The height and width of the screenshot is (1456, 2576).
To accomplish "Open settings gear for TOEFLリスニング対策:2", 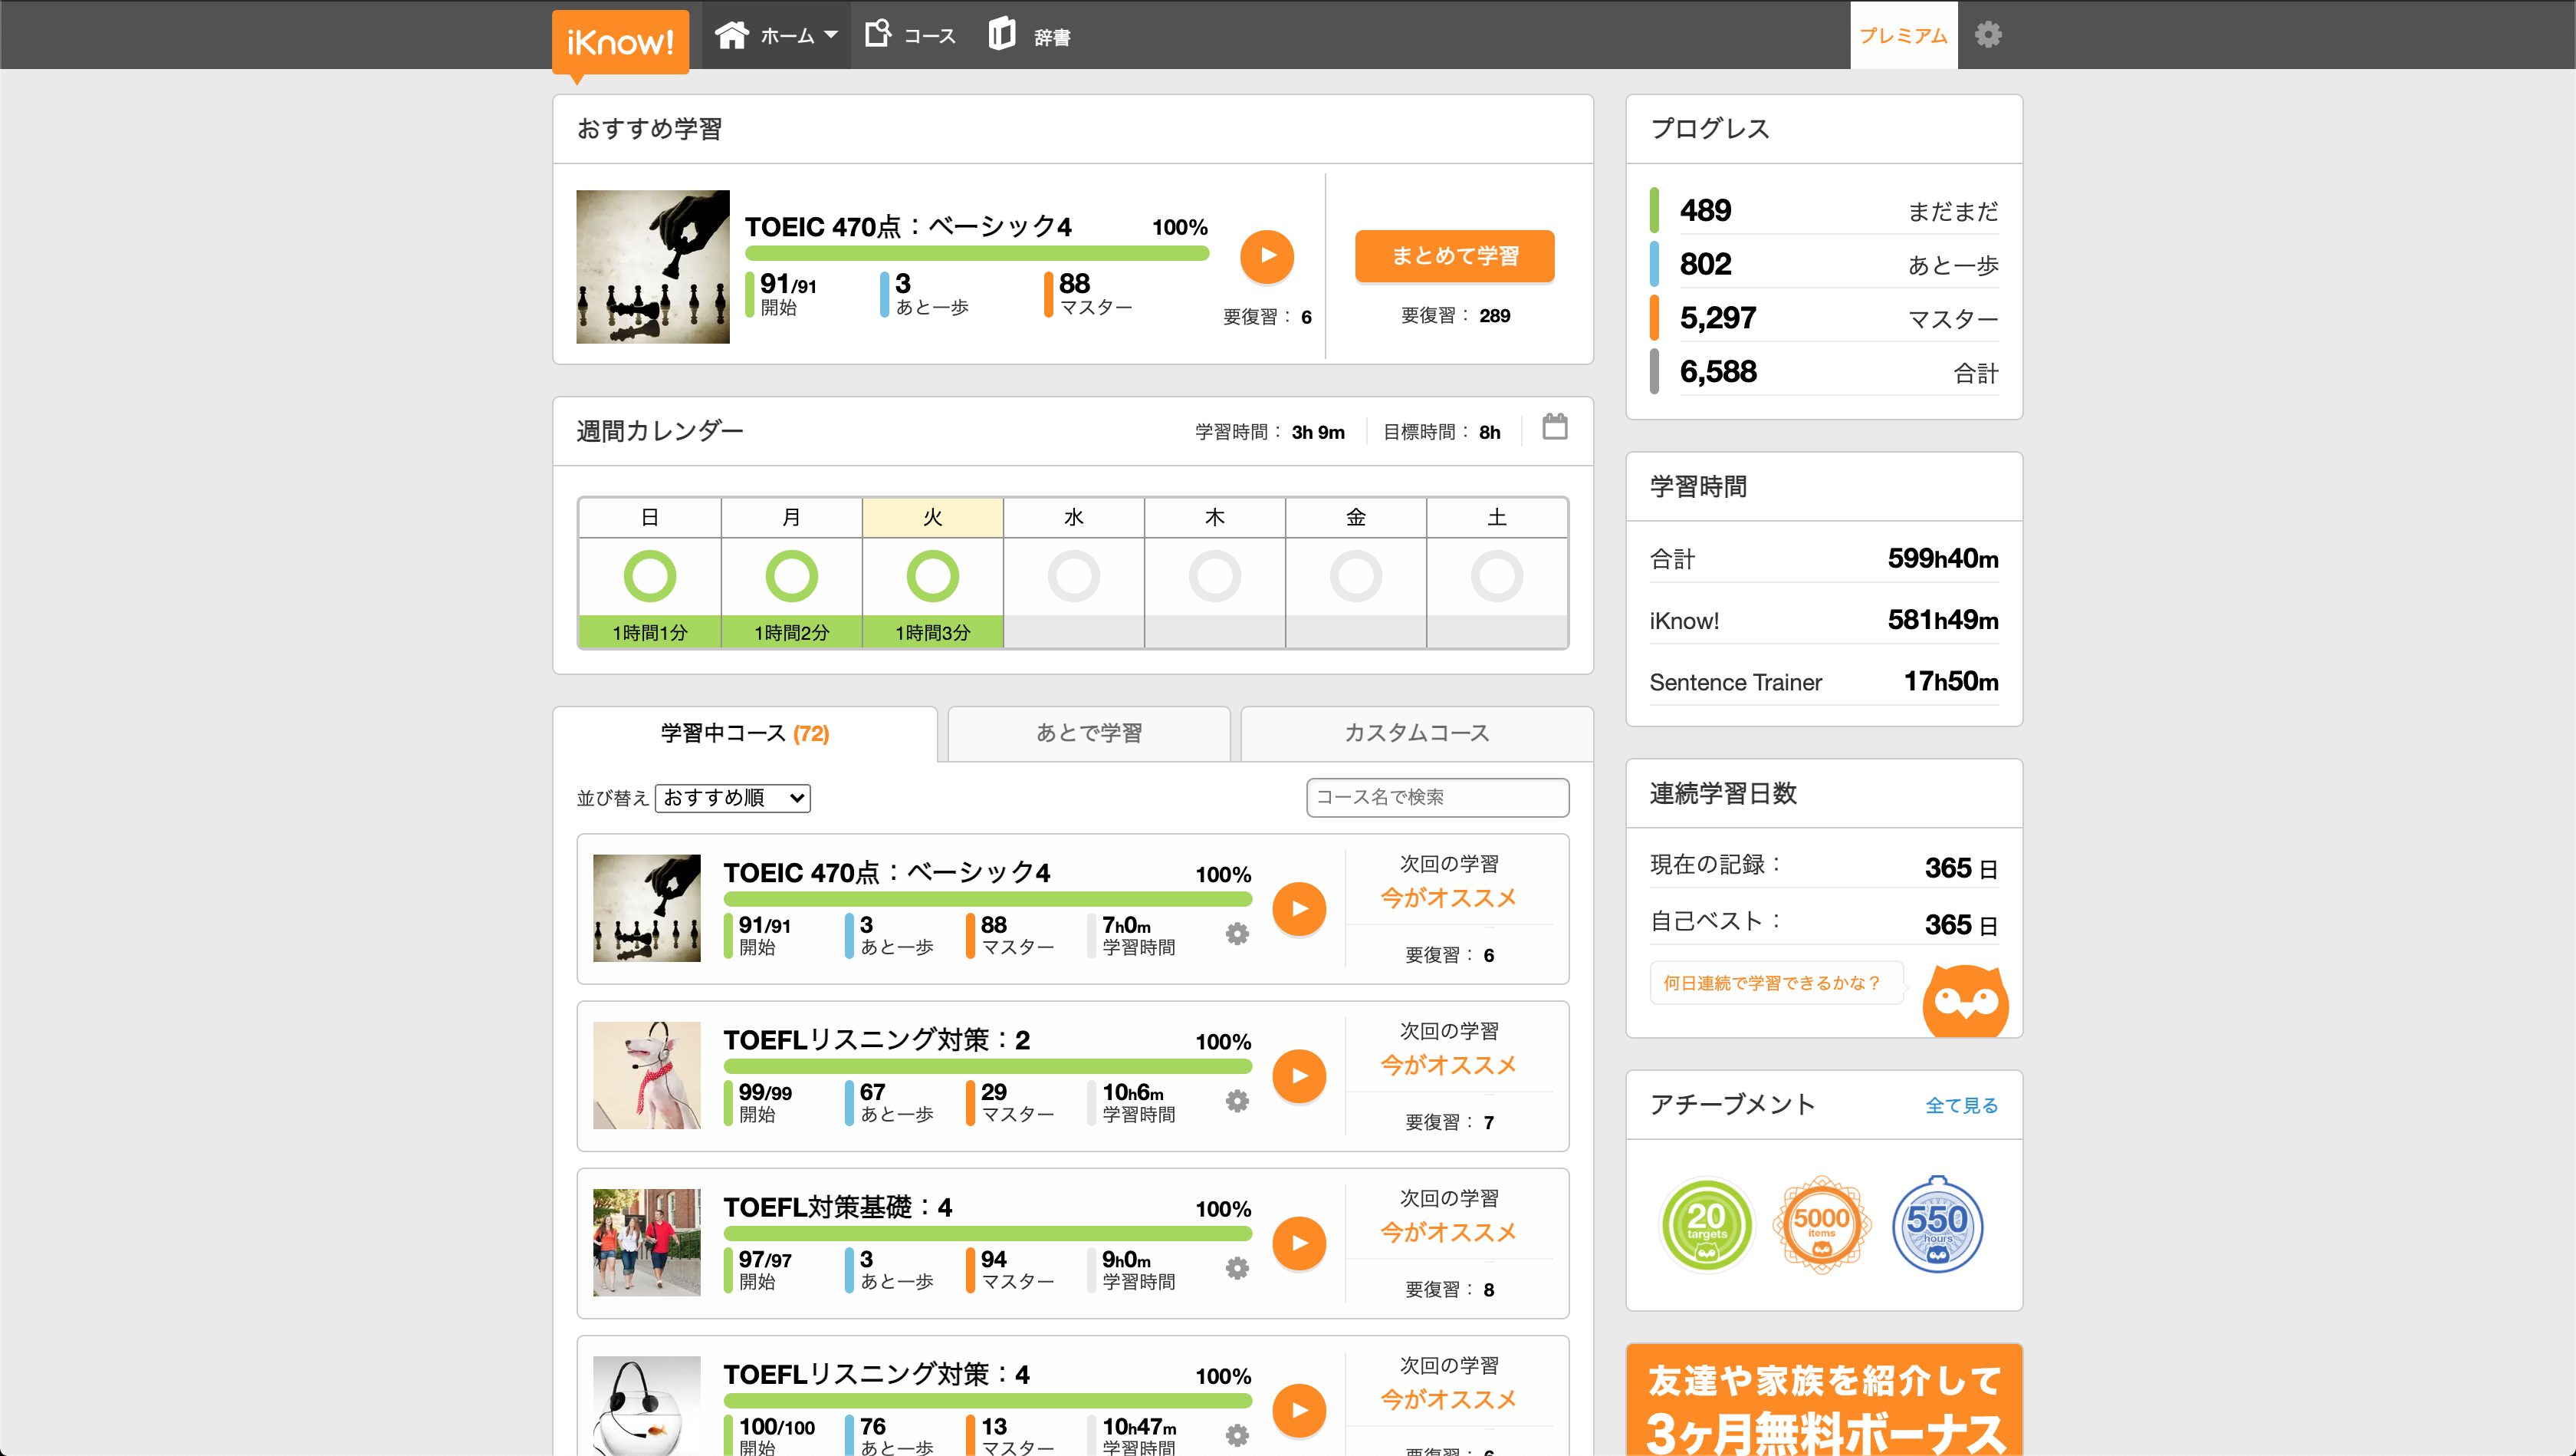I will pyautogui.click(x=1237, y=1101).
